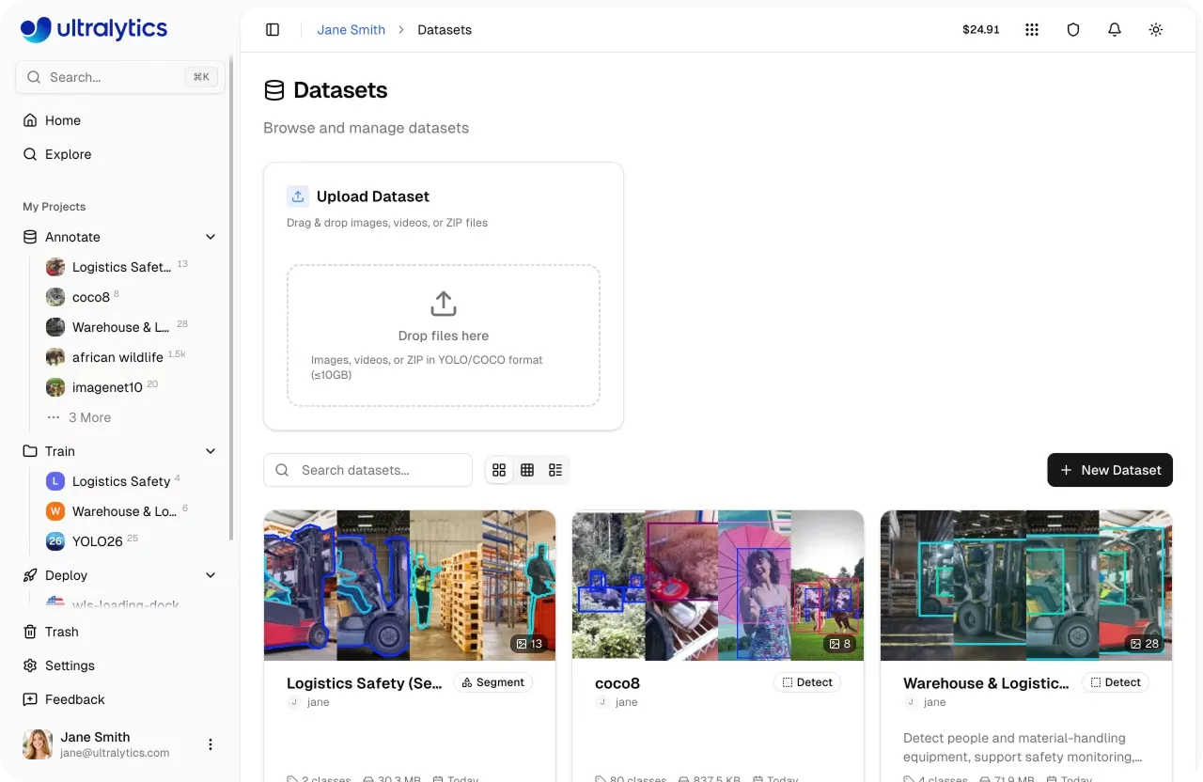
Task: Click coco8 card title
Action: (617, 683)
